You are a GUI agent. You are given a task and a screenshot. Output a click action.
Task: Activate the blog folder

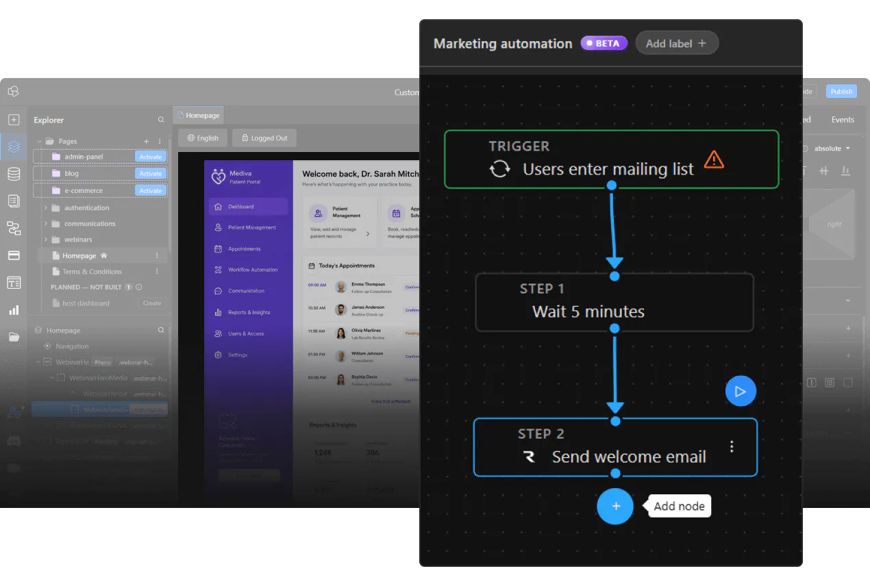point(151,174)
